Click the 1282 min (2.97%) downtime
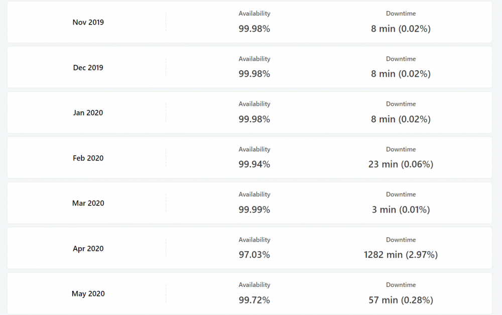 (401, 255)
